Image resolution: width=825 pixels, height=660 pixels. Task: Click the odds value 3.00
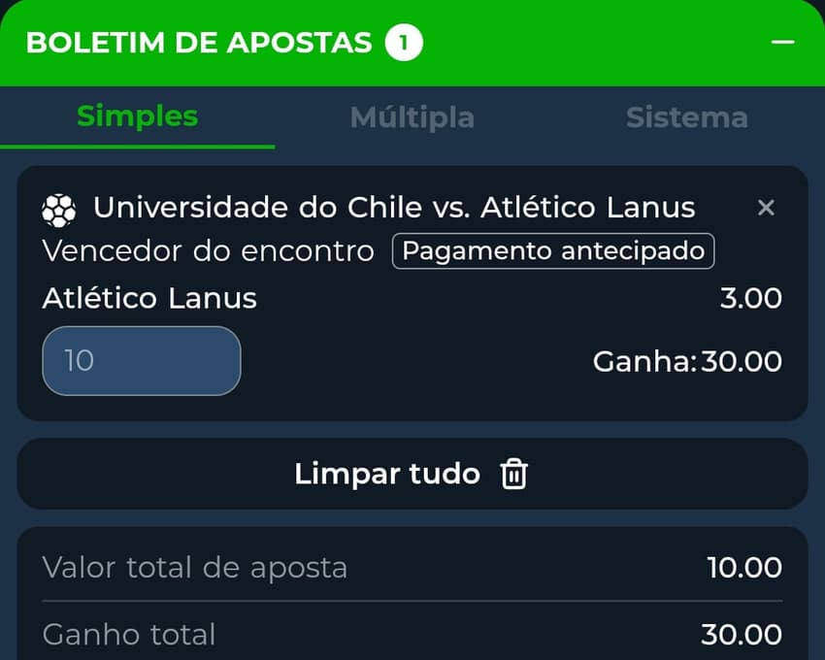(x=751, y=298)
